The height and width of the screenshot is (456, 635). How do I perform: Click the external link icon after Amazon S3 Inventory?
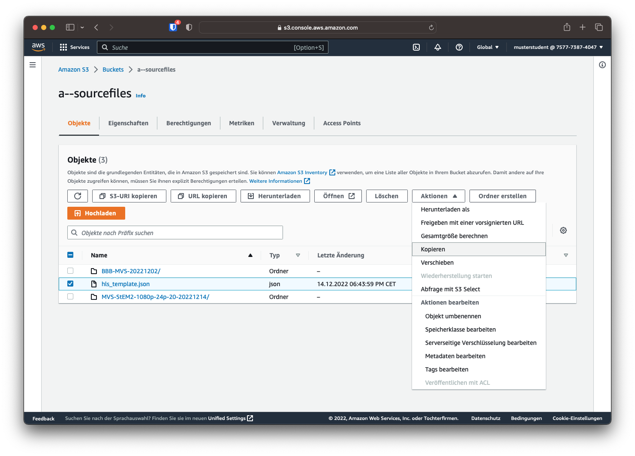(x=332, y=172)
